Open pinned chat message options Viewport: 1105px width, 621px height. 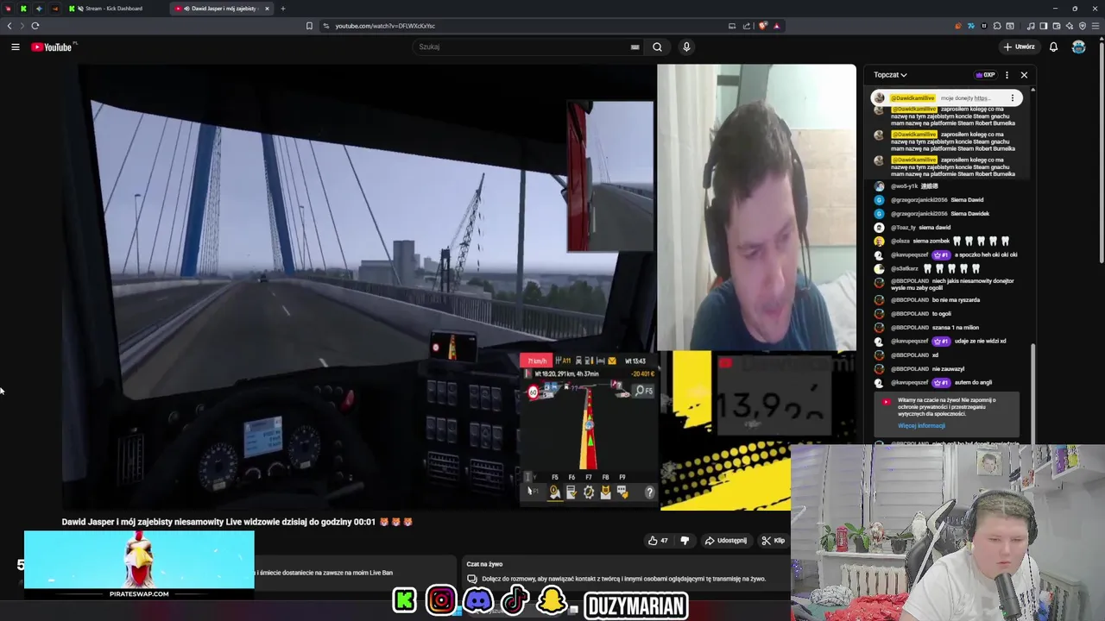1012,98
